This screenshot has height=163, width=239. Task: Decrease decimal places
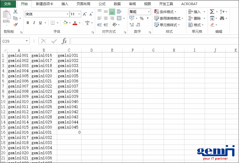[138, 25]
